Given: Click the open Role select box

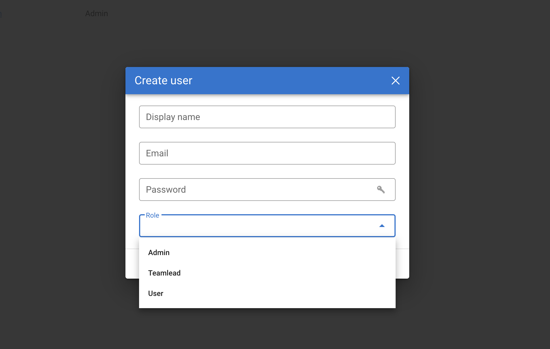Looking at the screenshot, I should 255,226.
